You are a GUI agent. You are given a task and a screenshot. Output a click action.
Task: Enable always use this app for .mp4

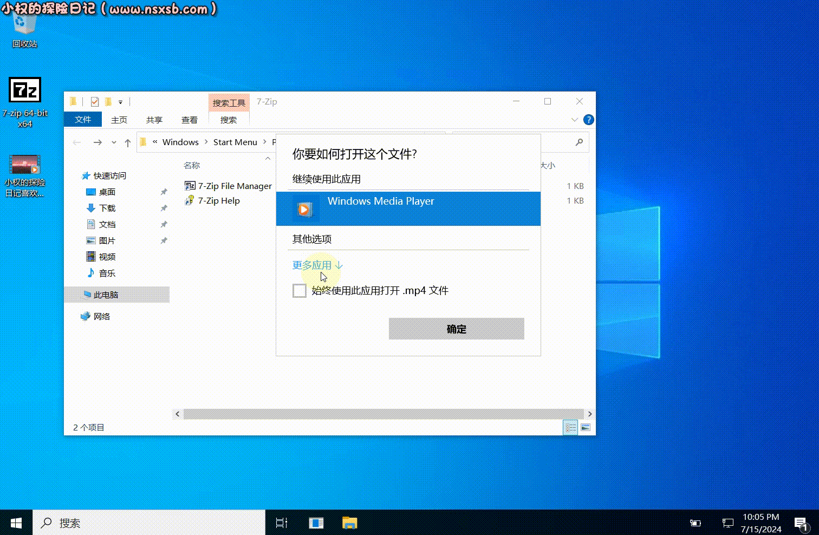(x=300, y=291)
